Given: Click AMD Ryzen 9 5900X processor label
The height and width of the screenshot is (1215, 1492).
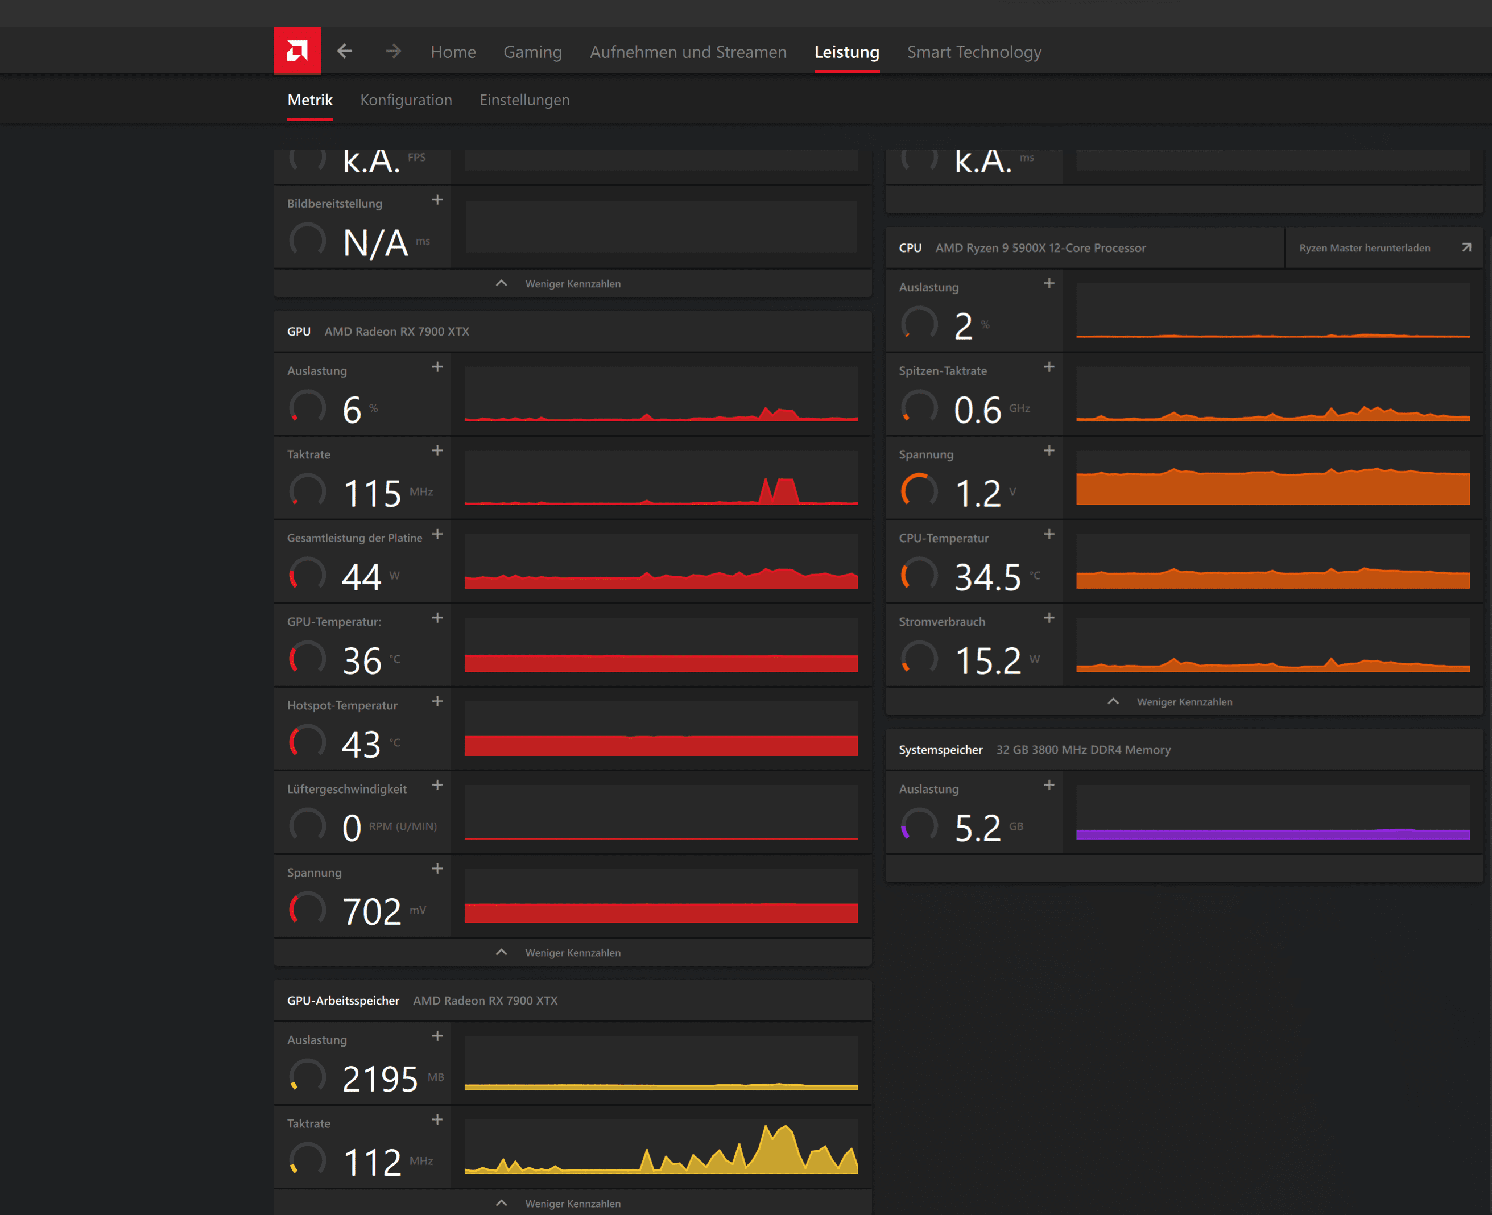Looking at the screenshot, I should pyautogui.click(x=1040, y=248).
